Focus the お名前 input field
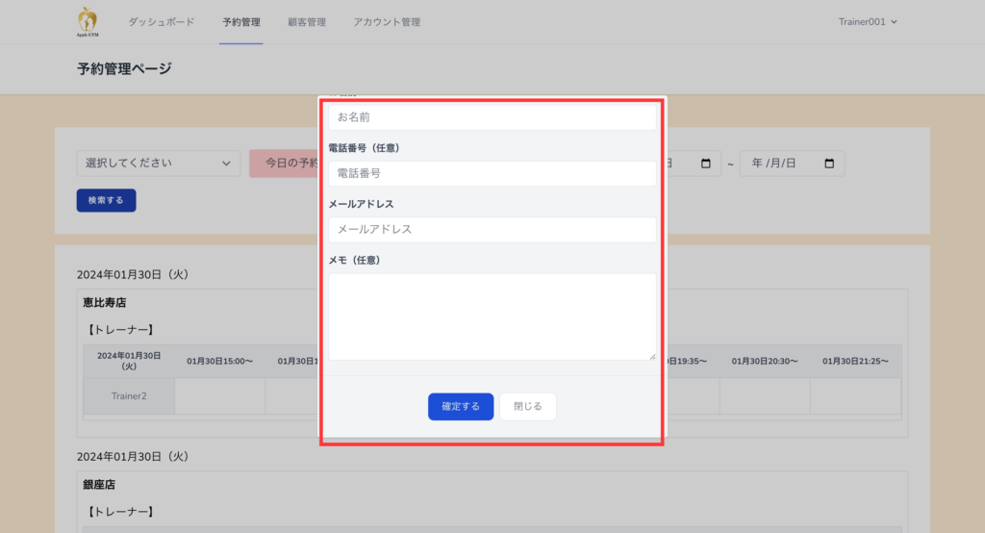Screen dimensions: 985x533 click(492, 117)
